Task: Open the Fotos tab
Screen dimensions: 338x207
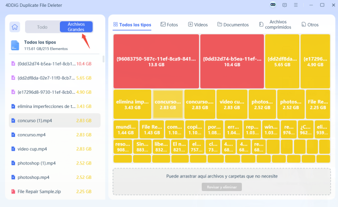Action: (x=169, y=24)
